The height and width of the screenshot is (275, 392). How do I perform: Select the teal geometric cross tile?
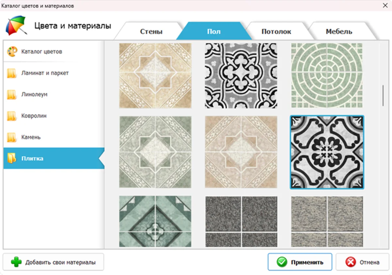tap(155, 222)
